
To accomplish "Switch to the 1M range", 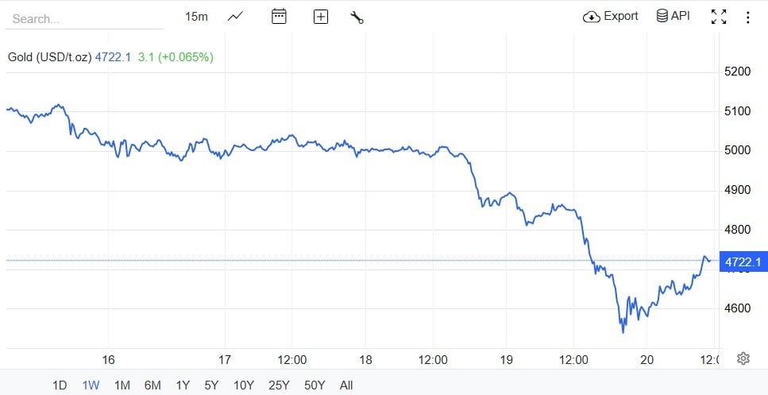I will click(122, 385).
